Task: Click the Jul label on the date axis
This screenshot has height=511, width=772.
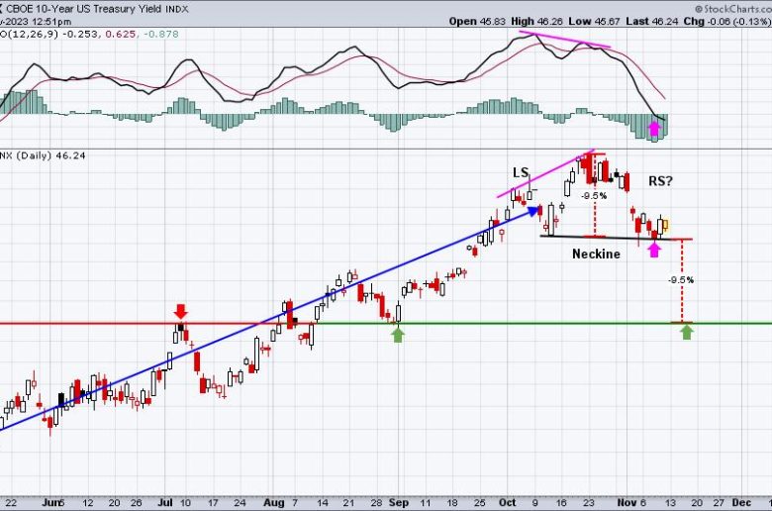Action: 165,503
